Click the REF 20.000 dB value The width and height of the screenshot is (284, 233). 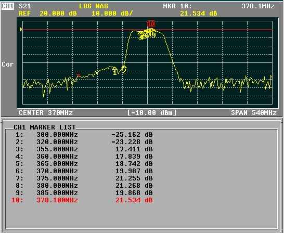click(48, 14)
